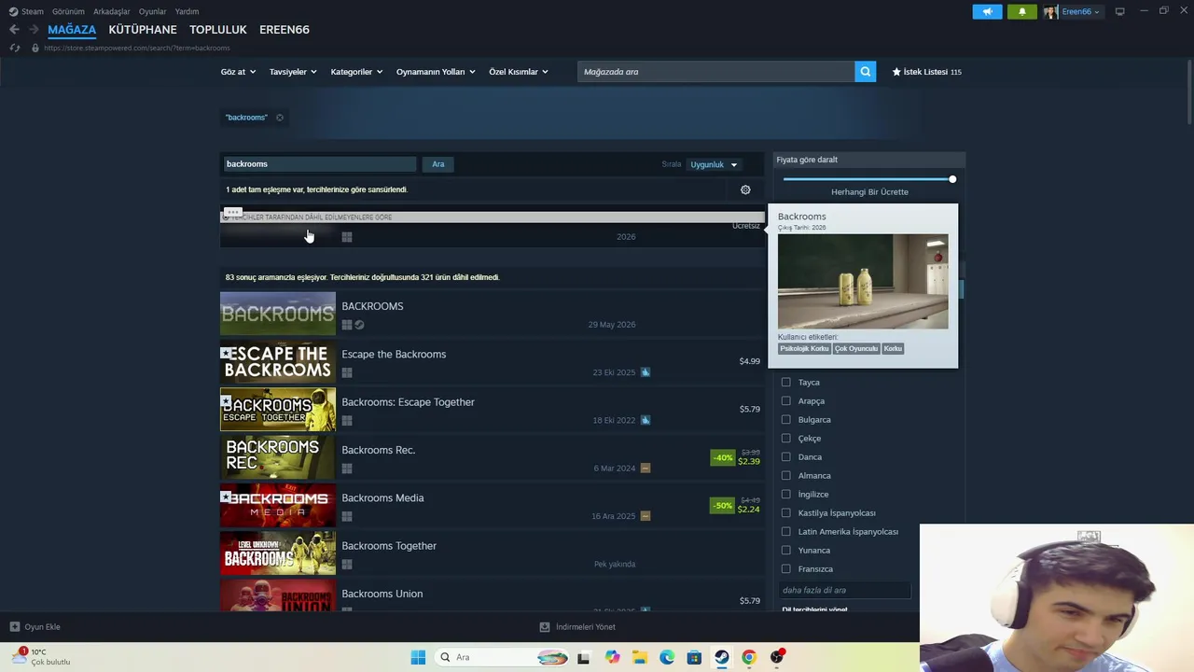Click the Mağazada ara search field
Screen dimensions: 1194x672
716,72
